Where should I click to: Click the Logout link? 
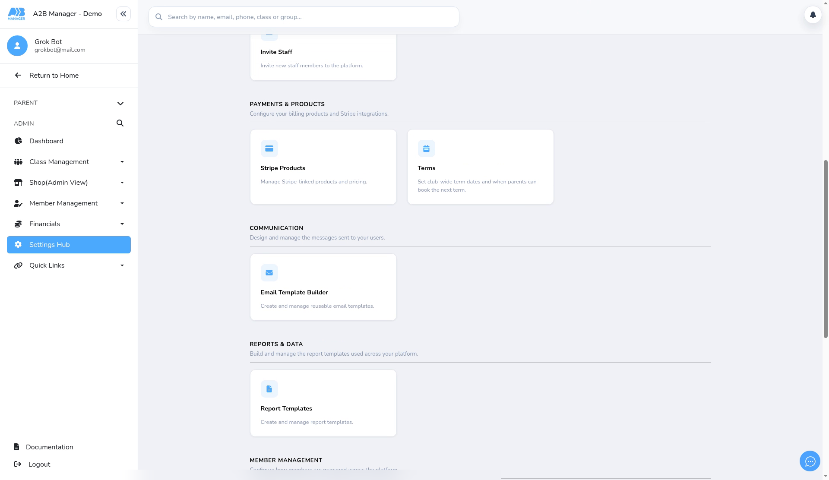click(39, 464)
